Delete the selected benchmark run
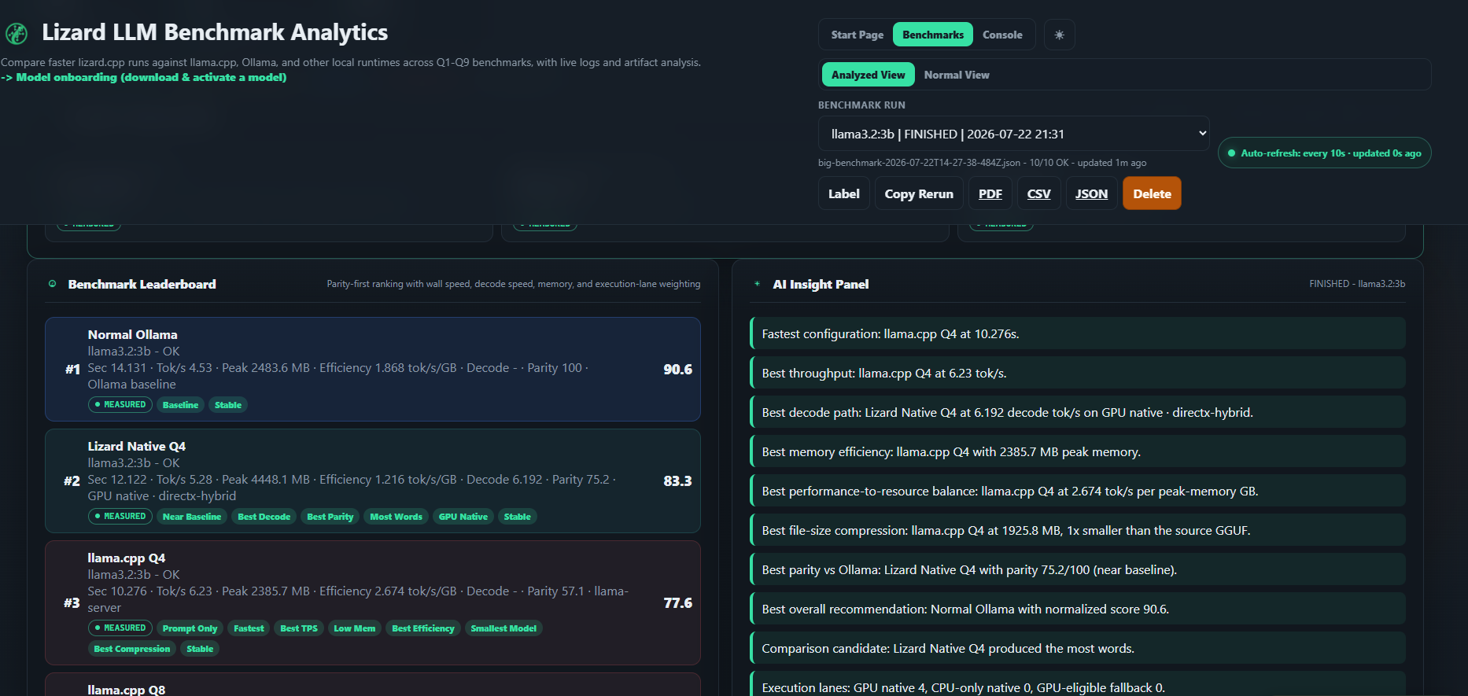This screenshot has height=696, width=1468. (1152, 193)
